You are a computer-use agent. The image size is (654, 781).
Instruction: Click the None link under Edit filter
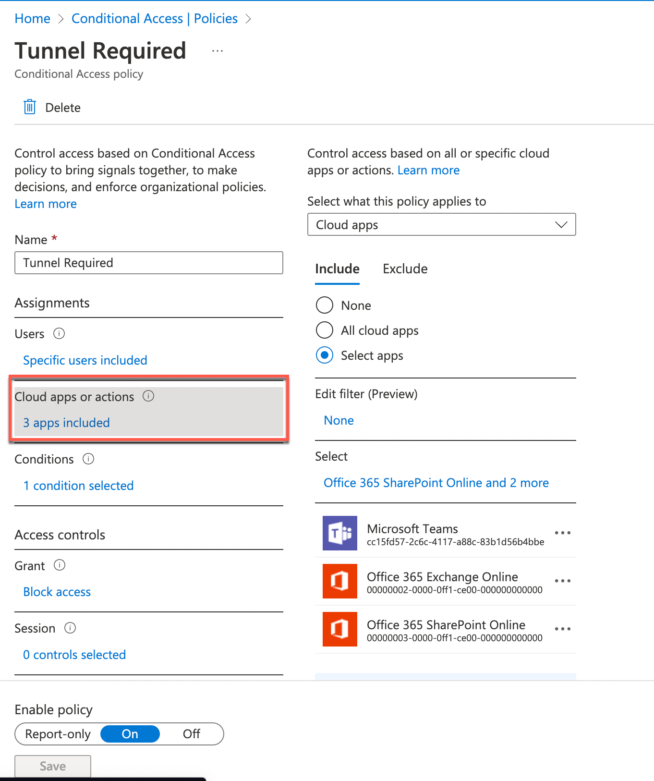339,420
